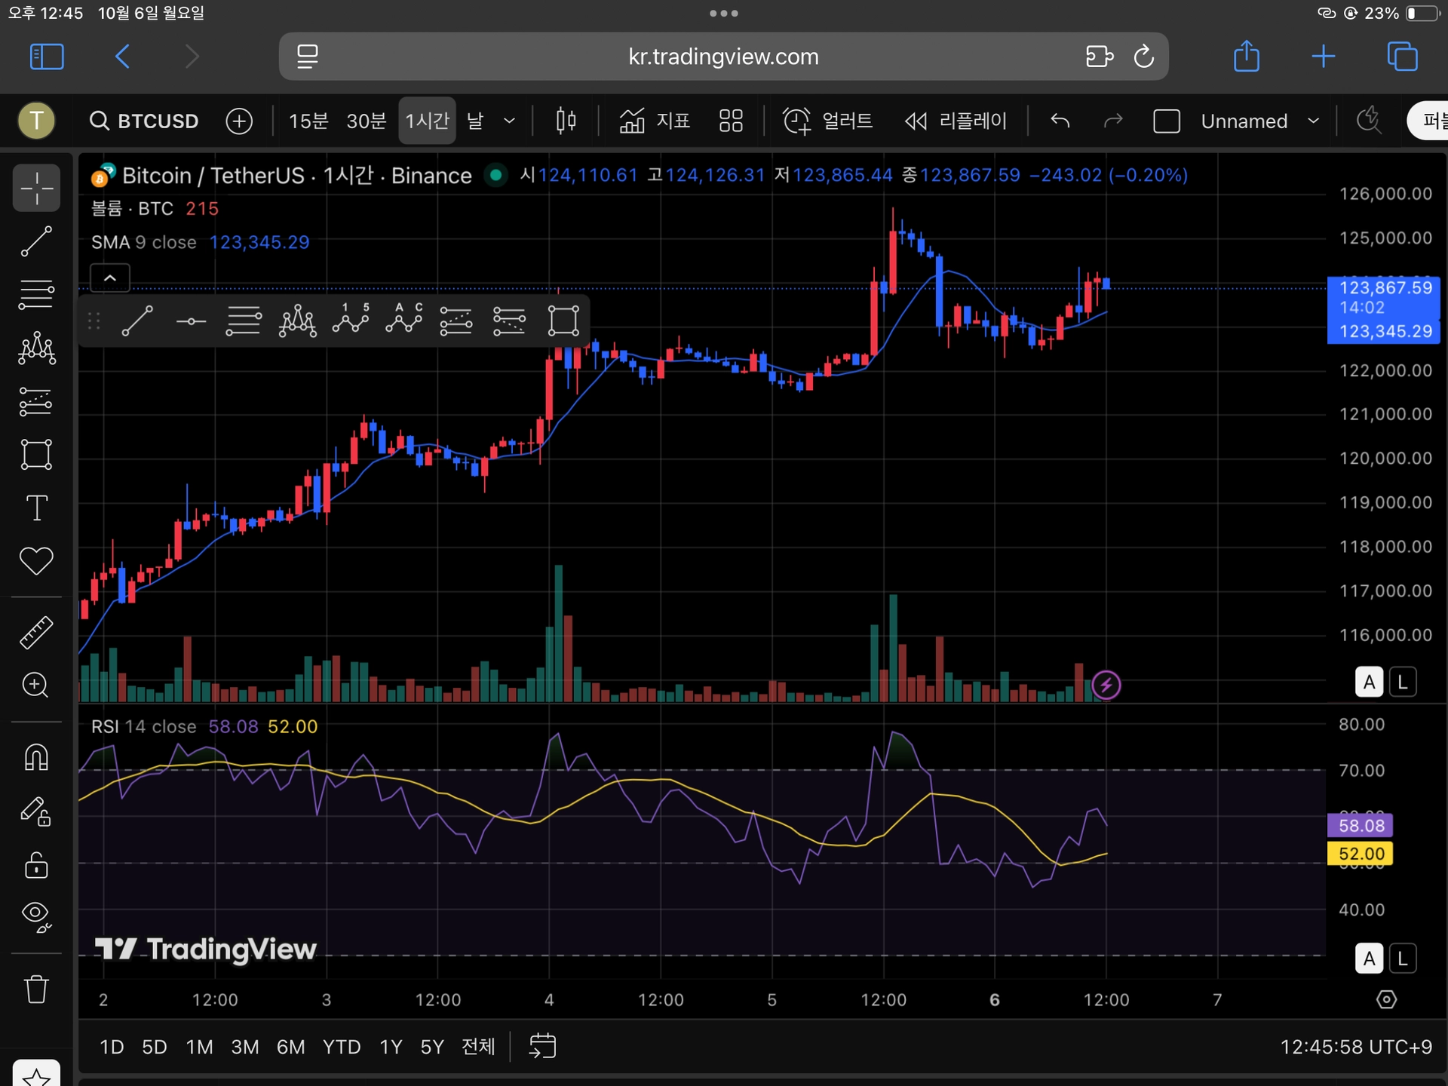Select the trend line drawing tool
1448x1086 pixels.
point(35,241)
